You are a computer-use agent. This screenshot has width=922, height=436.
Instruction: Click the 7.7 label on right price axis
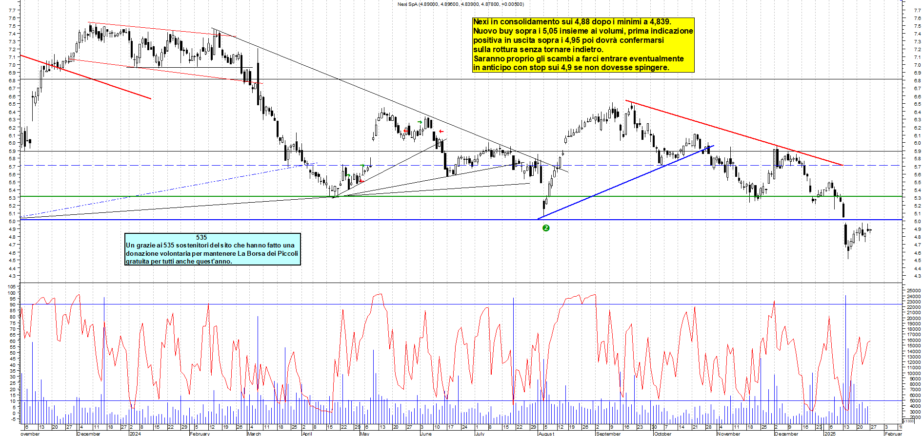[x=917, y=10]
